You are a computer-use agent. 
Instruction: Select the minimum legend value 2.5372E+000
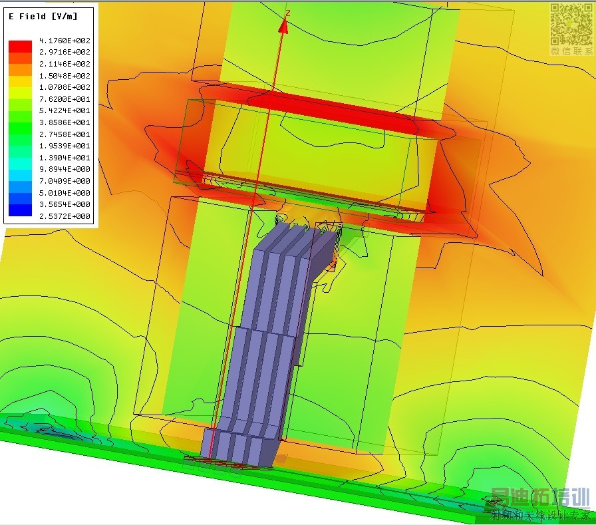[x=65, y=216]
